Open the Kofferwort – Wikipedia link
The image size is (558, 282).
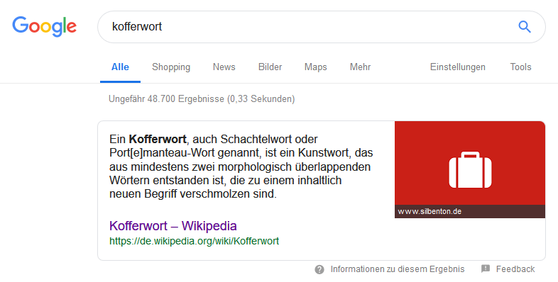(173, 226)
